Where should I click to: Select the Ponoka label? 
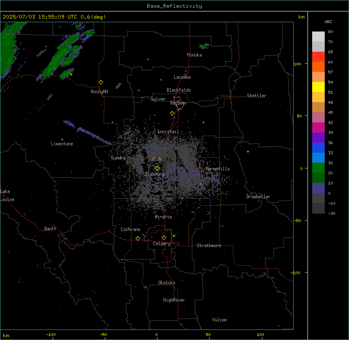pyautogui.click(x=194, y=55)
